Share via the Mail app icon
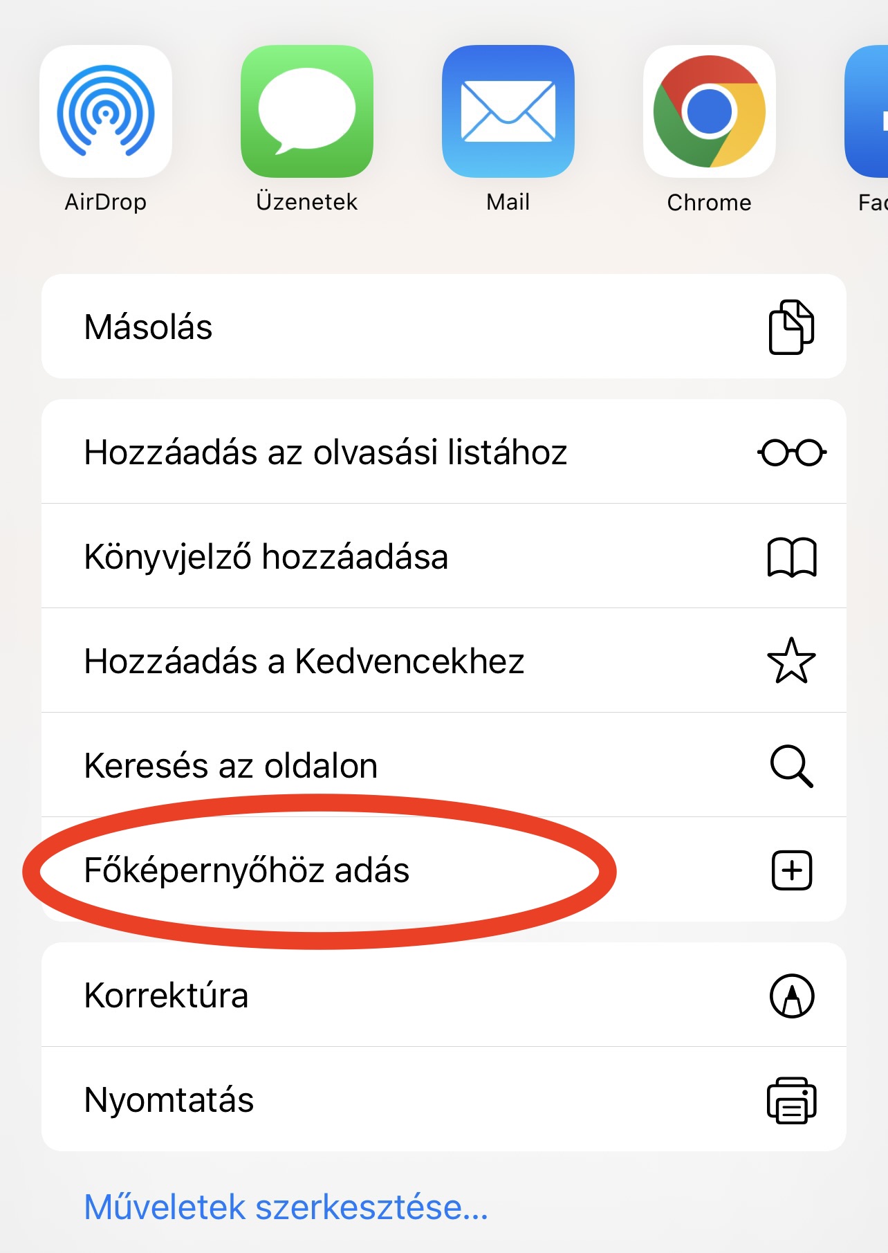 pyautogui.click(x=508, y=111)
